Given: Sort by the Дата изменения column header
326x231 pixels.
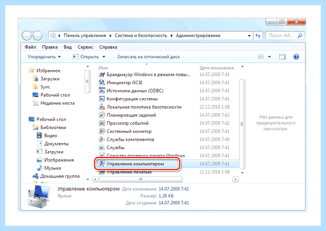Looking at the screenshot, I should (x=217, y=68).
